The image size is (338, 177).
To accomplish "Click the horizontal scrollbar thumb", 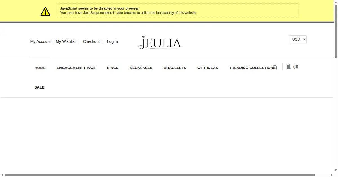I will (x=160, y=175).
